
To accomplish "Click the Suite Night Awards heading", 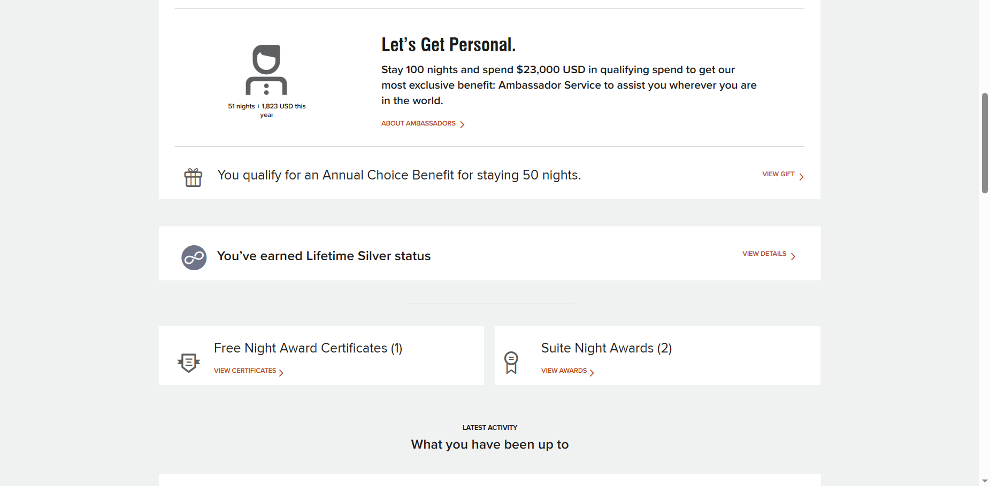I will pos(607,348).
